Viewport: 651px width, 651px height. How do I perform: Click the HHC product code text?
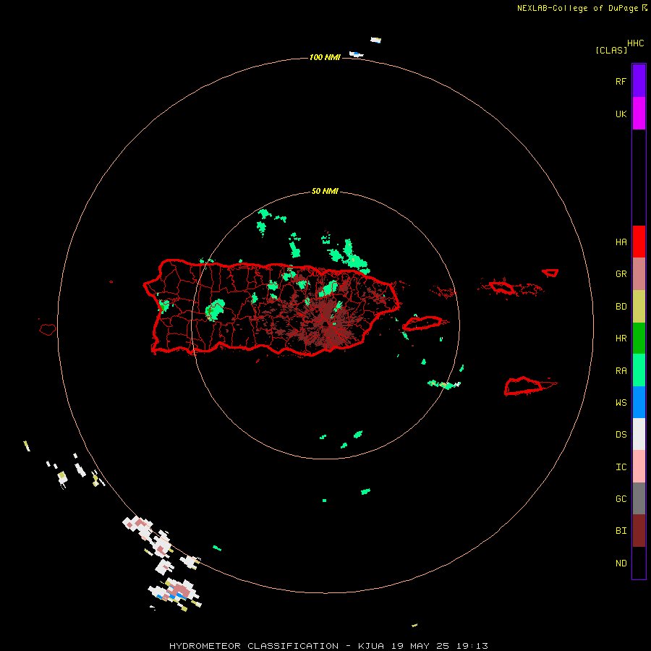636,43
